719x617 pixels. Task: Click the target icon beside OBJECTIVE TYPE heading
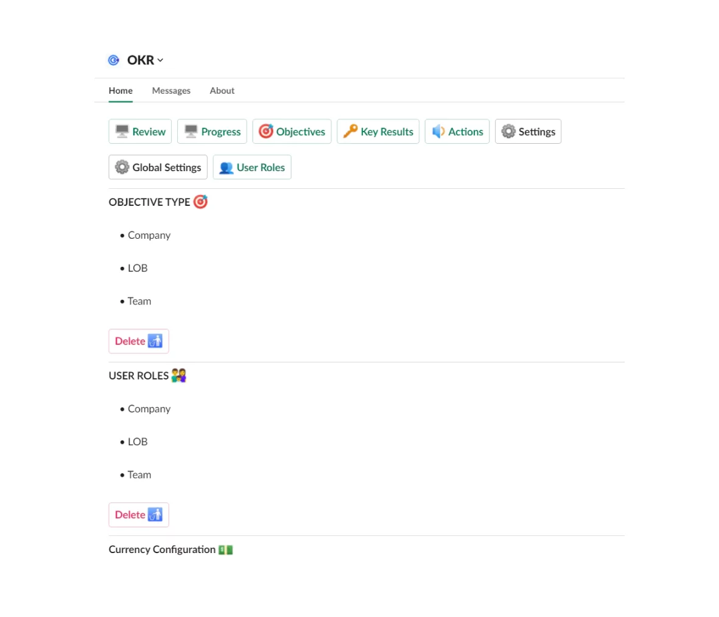tap(201, 202)
